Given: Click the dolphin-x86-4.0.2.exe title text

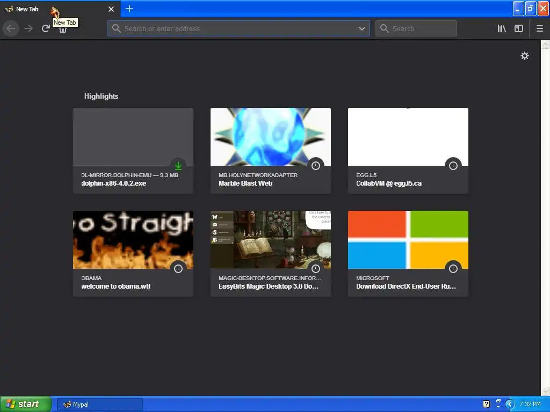Looking at the screenshot, I should [114, 183].
